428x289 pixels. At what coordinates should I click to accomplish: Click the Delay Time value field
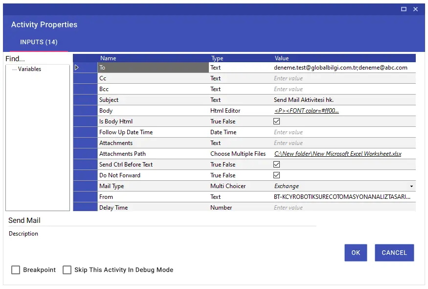click(344, 208)
